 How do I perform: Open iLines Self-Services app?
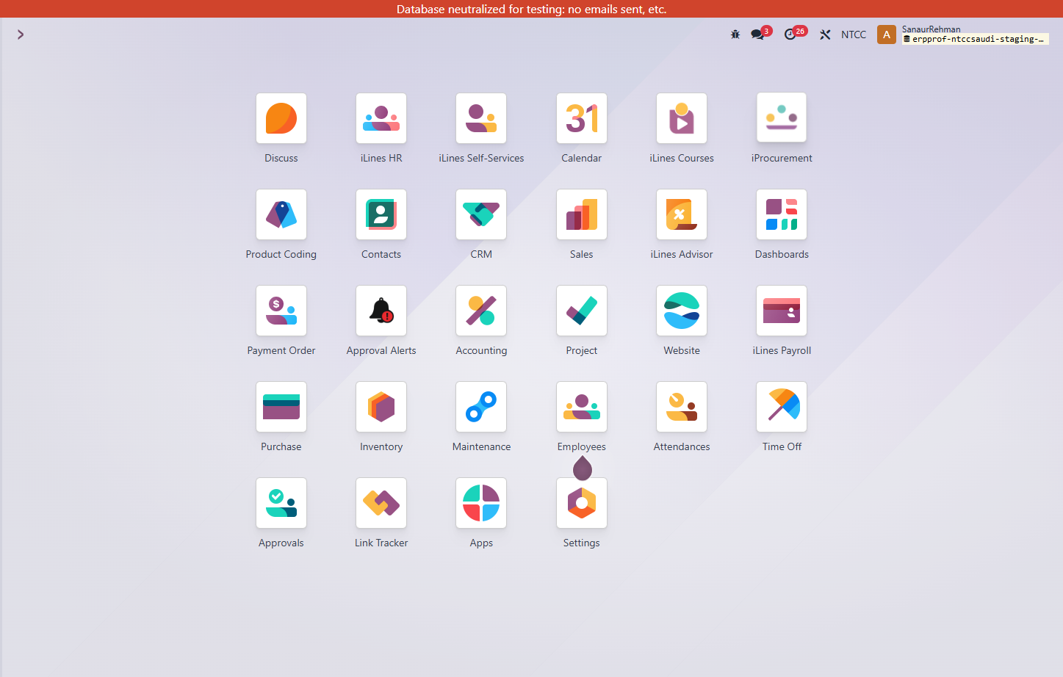coord(481,118)
